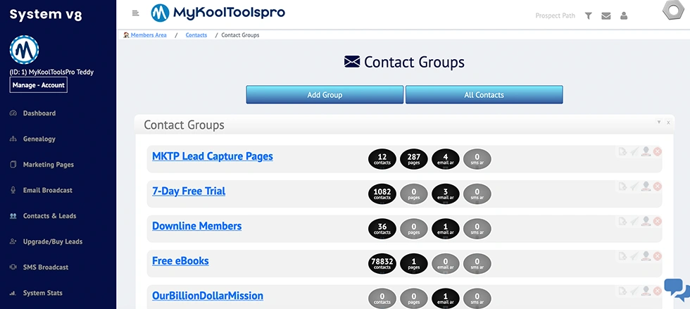
Task: Delete the MKTP Lead Capture Pages group
Action: (657, 151)
